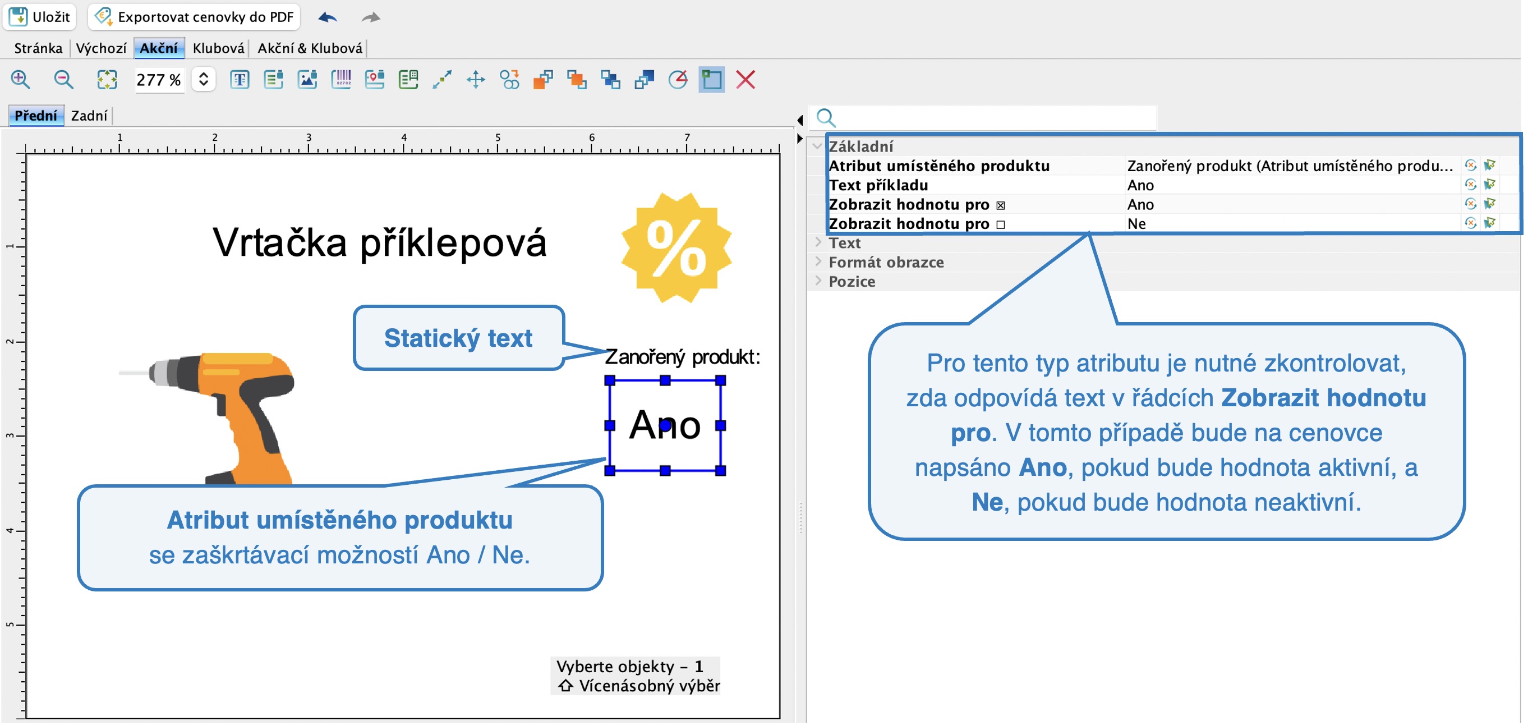Click the left-pointing panel collapse arrow
The height and width of the screenshot is (725, 1528).
click(x=799, y=121)
